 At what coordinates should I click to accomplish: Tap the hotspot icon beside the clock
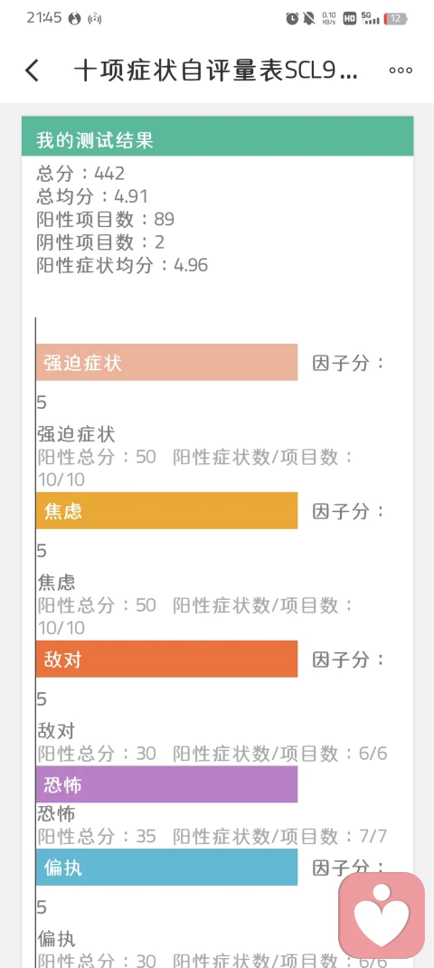click(94, 18)
